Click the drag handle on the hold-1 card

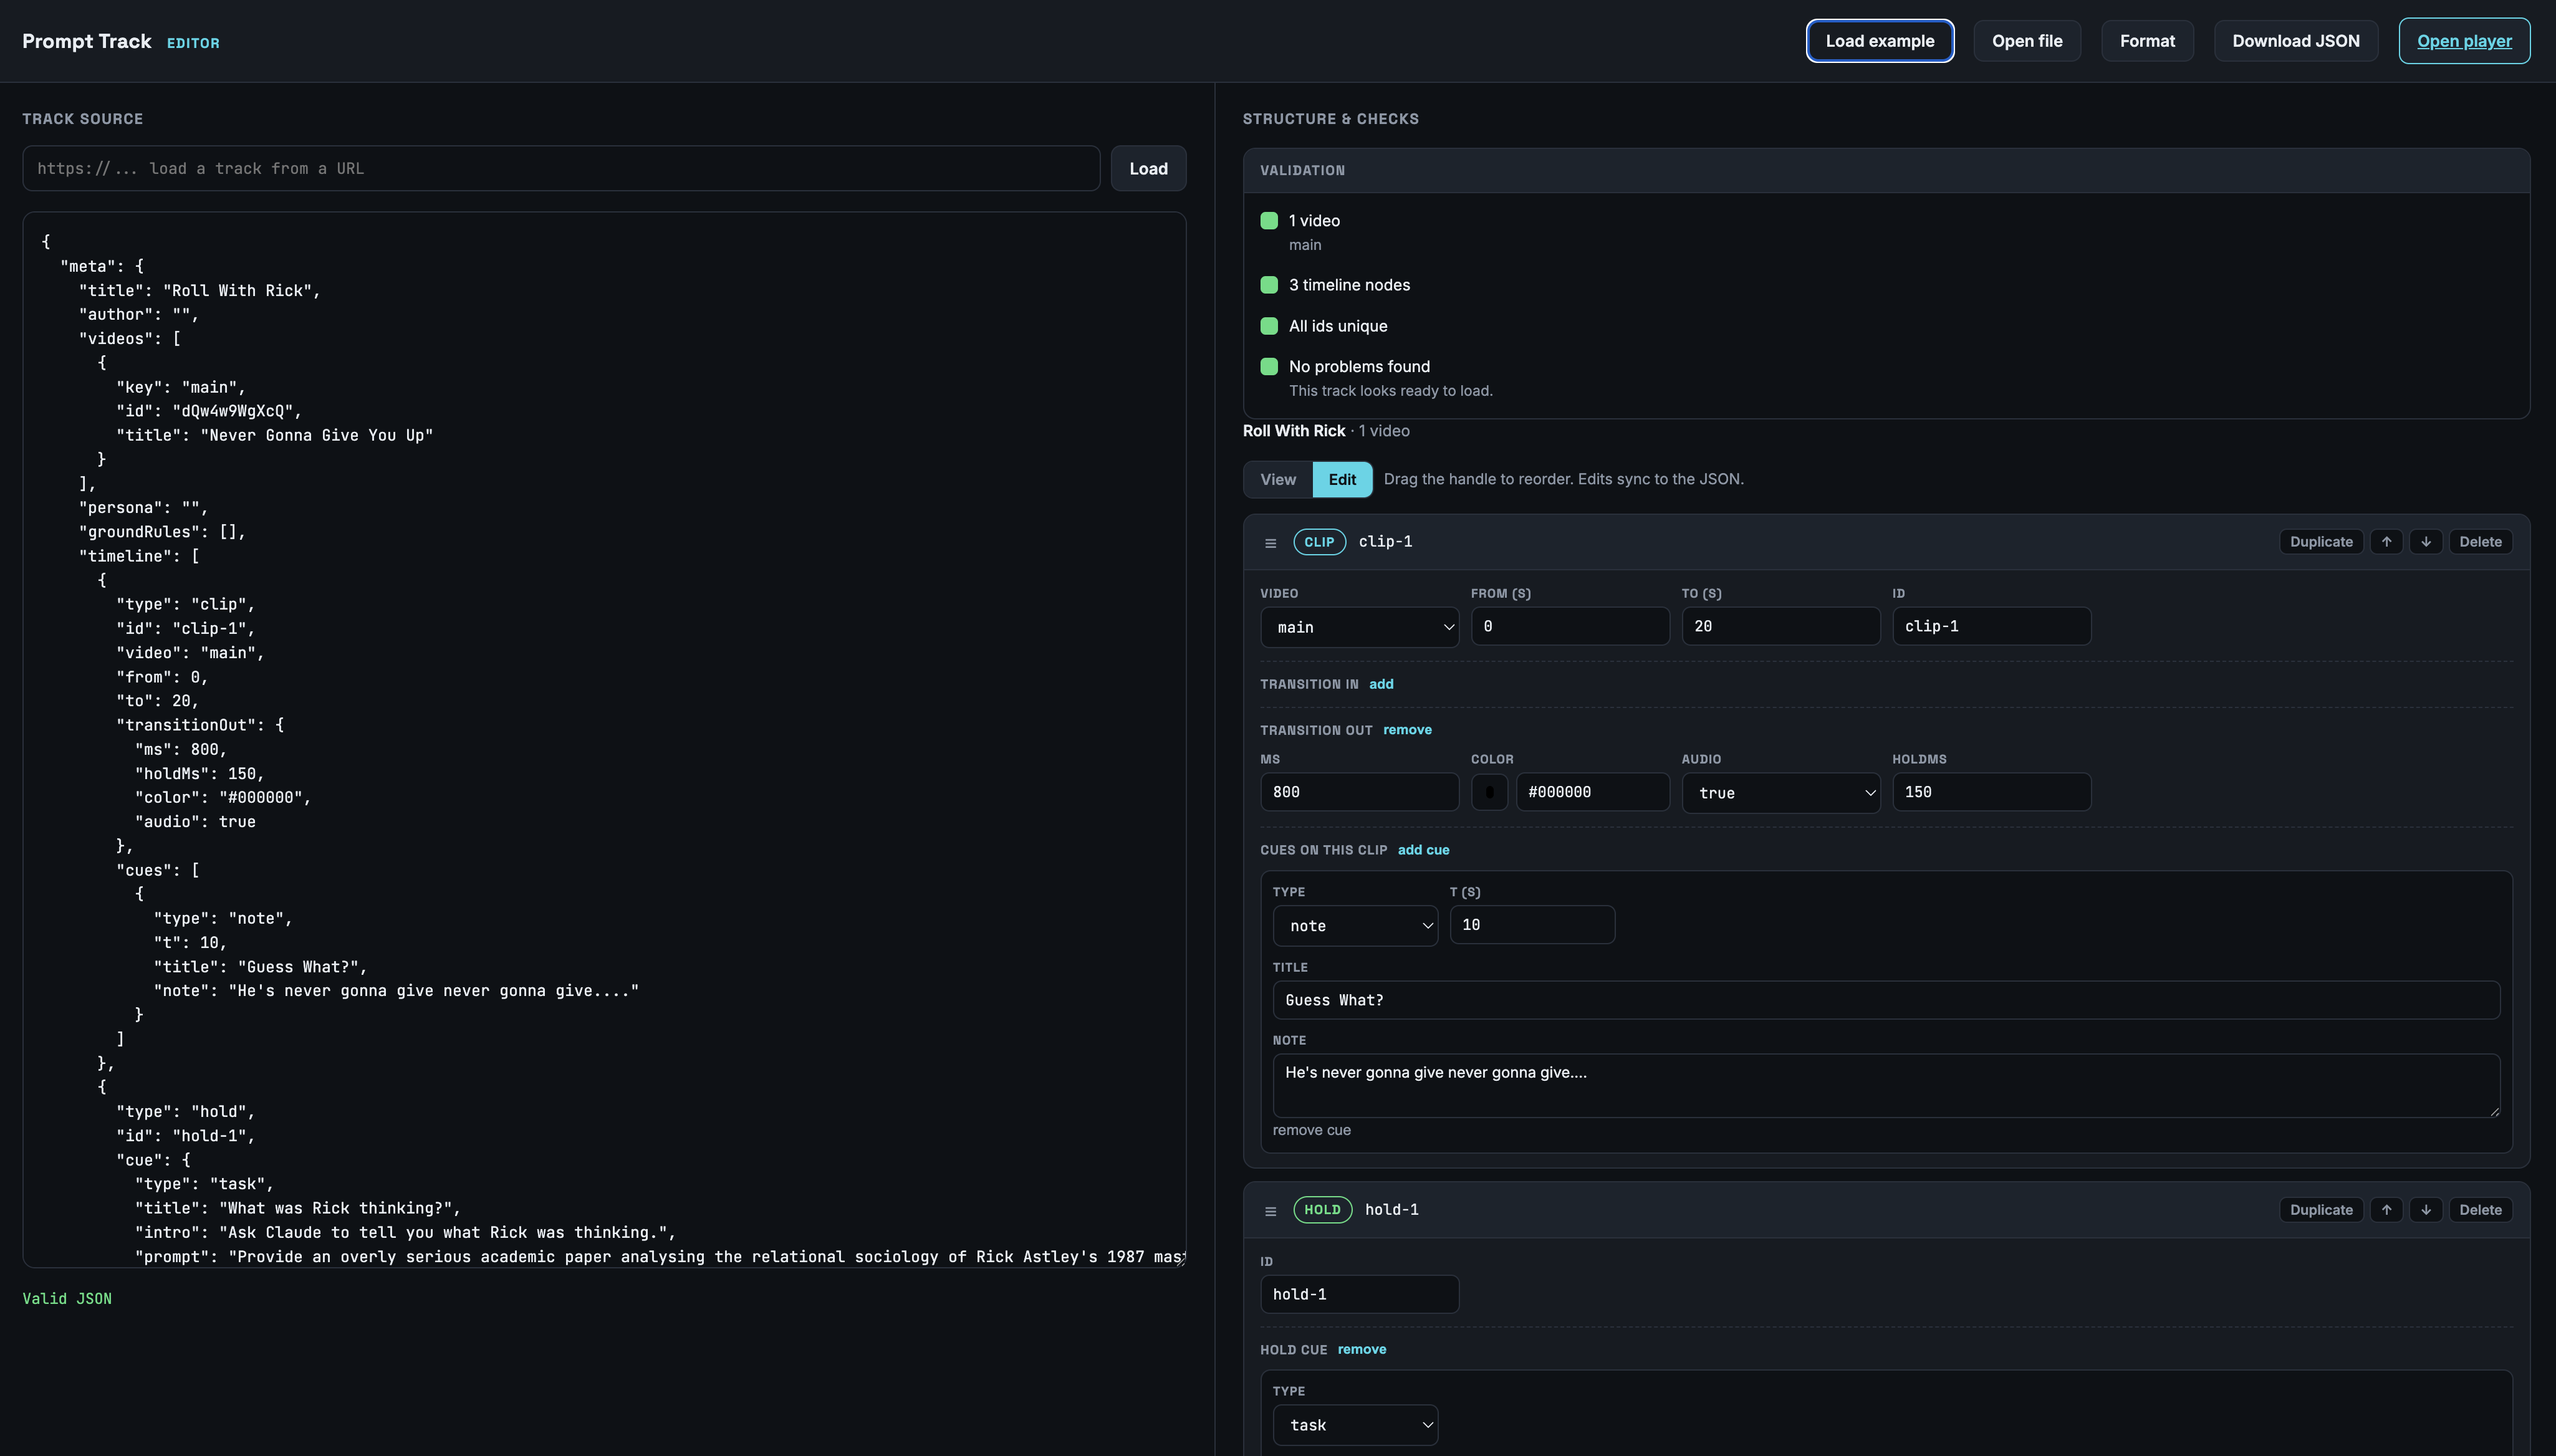click(1270, 1211)
